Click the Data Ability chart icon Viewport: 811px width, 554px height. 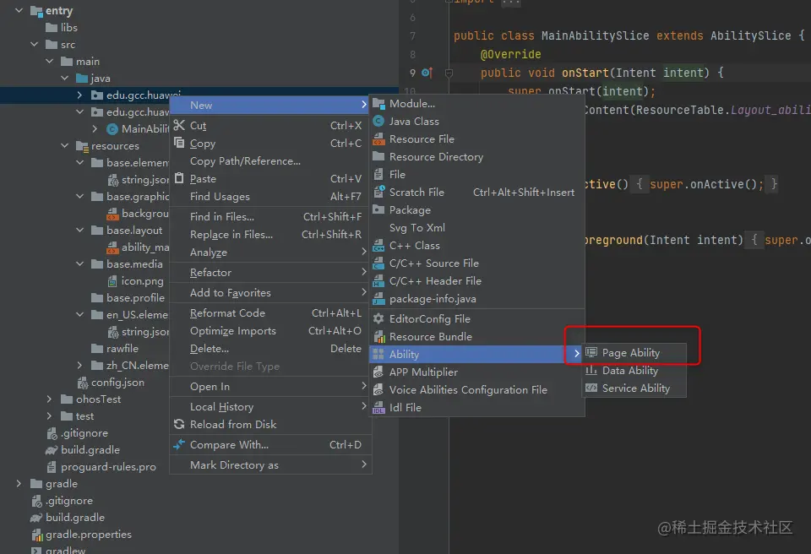591,370
